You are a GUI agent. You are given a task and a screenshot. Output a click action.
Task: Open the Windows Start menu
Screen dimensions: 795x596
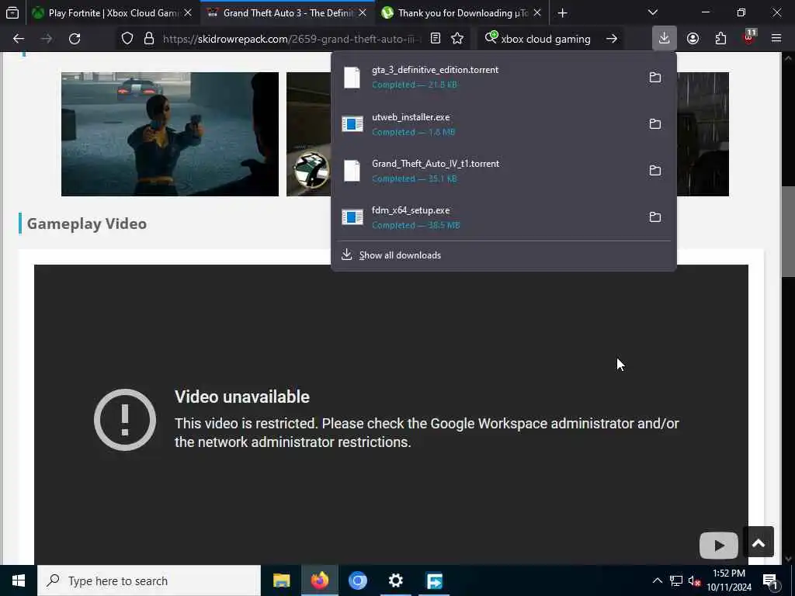(x=19, y=580)
